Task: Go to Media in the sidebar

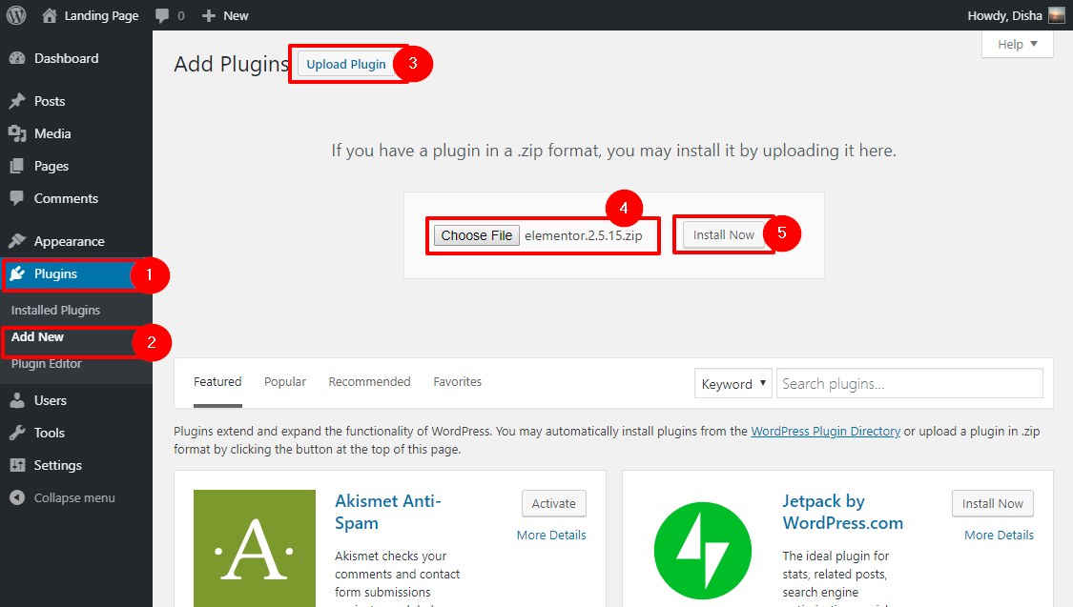Action: click(x=52, y=134)
